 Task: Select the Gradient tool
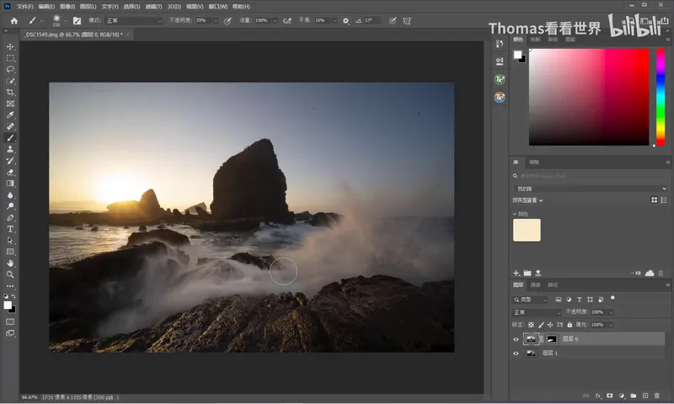tap(10, 183)
